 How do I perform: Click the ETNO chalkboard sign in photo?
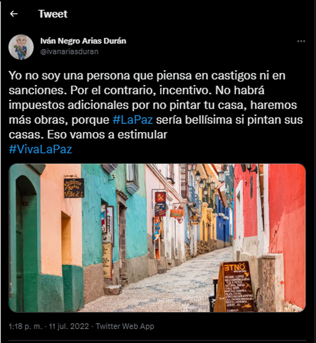(x=235, y=286)
